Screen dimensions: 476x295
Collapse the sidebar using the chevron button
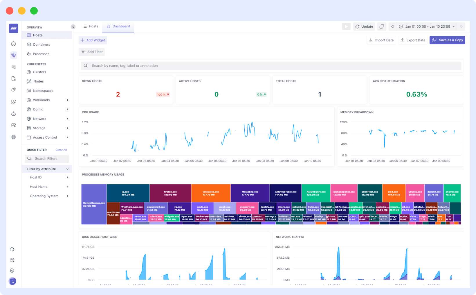click(x=73, y=26)
